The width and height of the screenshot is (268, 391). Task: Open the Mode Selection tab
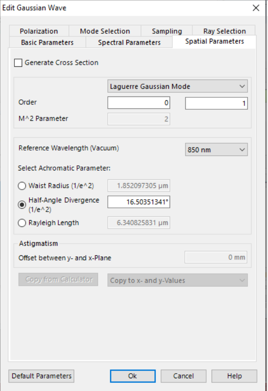(x=105, y=31)
